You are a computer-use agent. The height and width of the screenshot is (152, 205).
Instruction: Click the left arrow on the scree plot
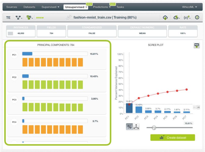pos(195,107)
